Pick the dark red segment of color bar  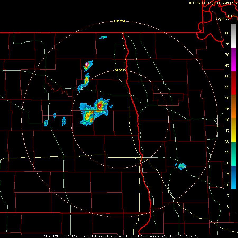[x=234, y=83]
